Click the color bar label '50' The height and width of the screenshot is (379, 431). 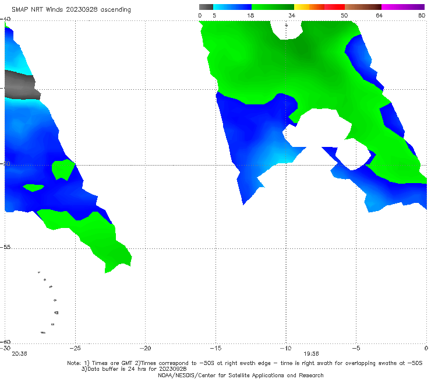click(344, 15)
